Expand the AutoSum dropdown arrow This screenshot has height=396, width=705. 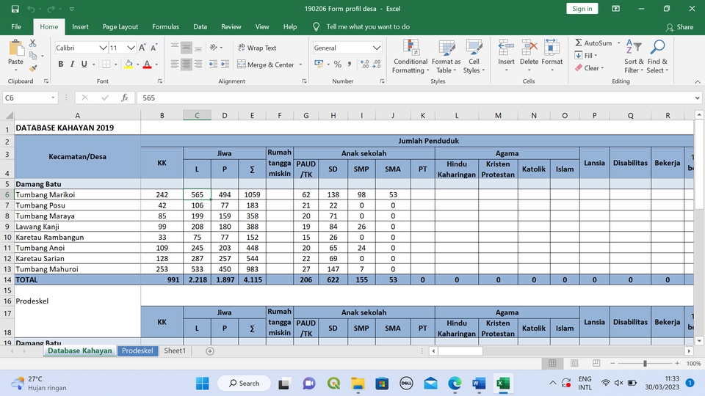(x=618, y=43)
